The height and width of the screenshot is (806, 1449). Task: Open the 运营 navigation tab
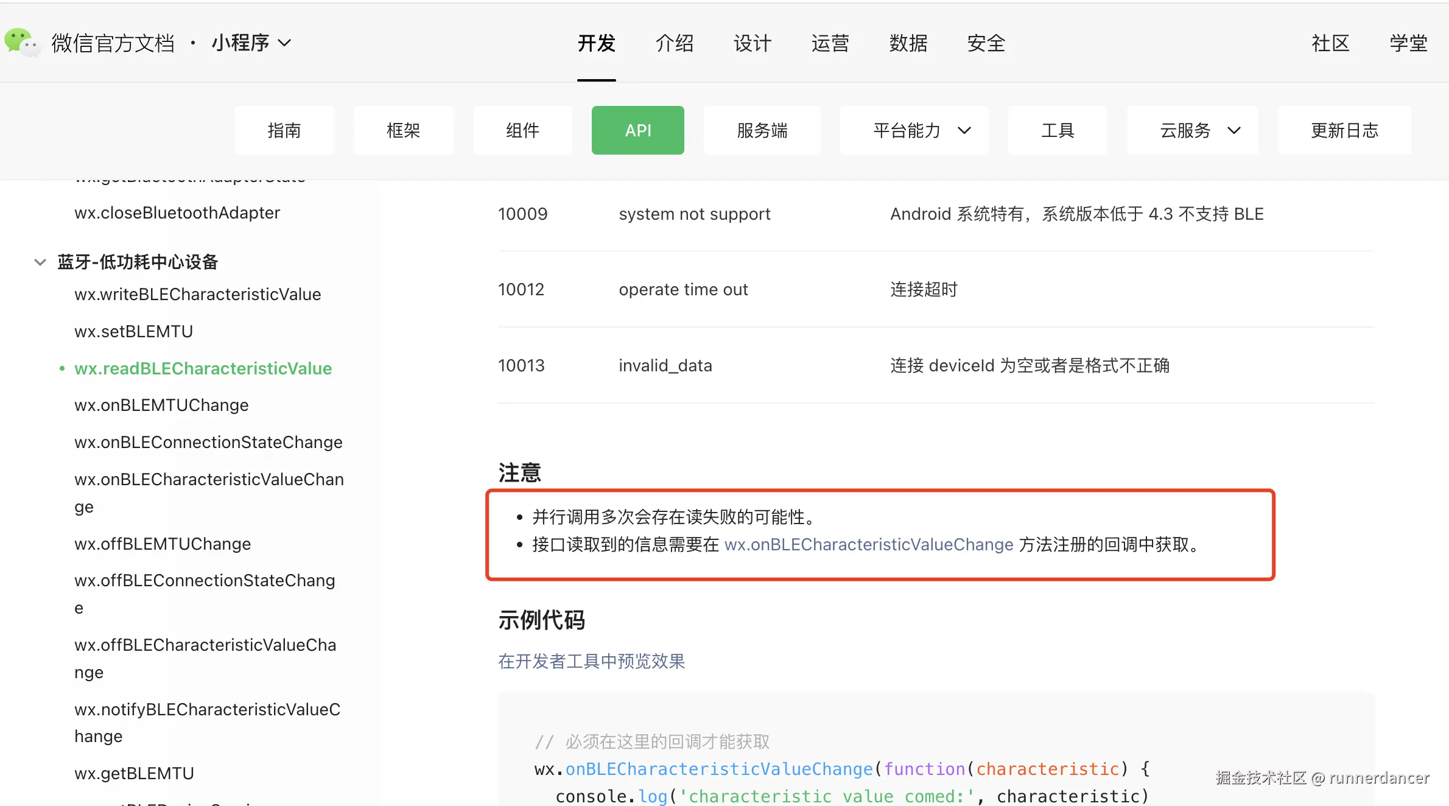[830, 43]
